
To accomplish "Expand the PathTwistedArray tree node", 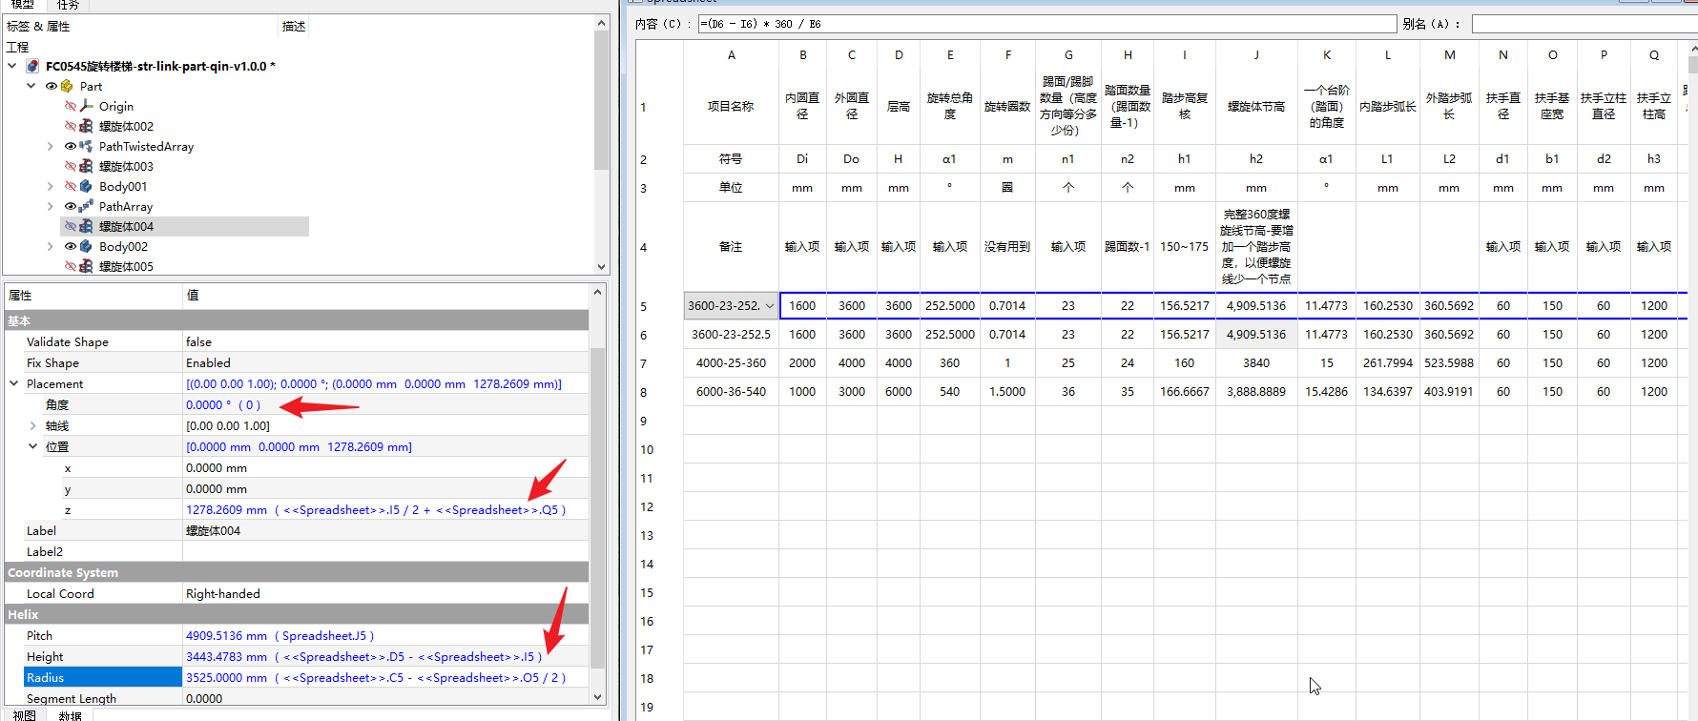I will click(x=51, y=146).
